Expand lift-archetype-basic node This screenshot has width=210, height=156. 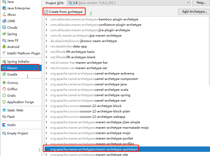pyautogui.click(x=46, y=52)
